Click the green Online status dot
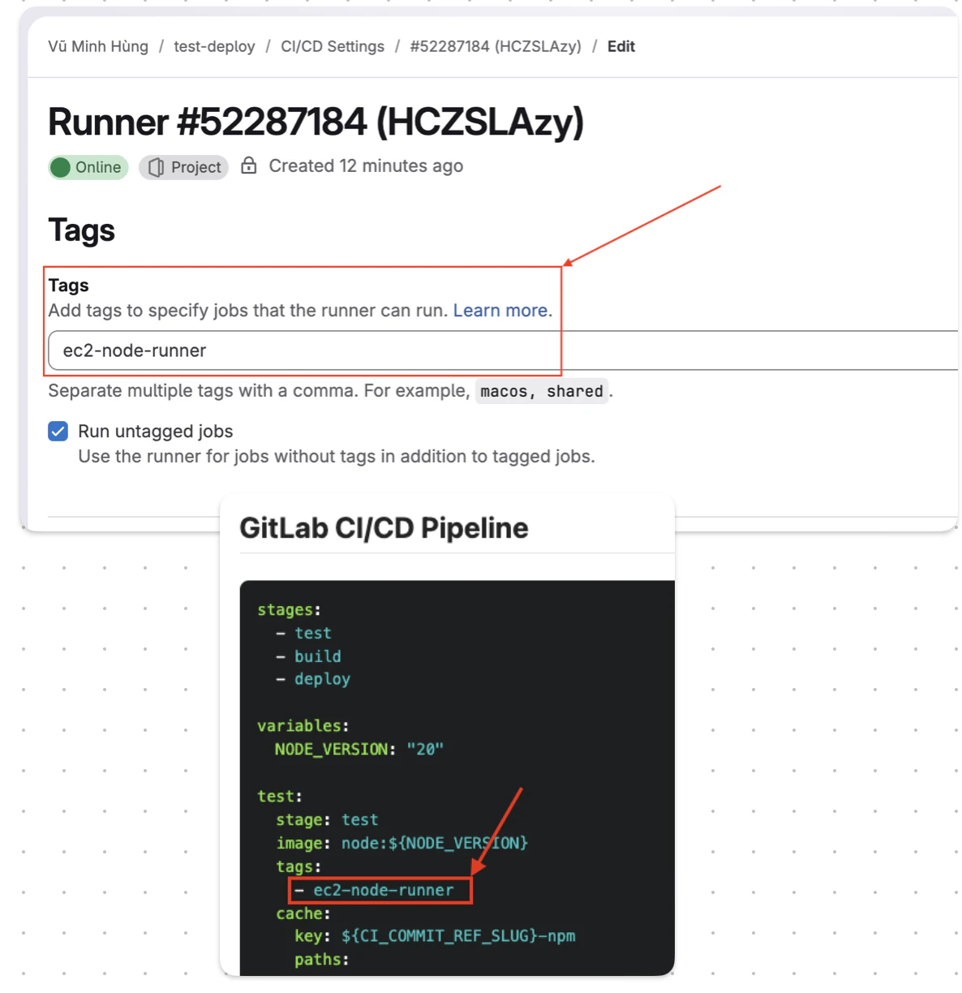This screenshot has height=993, width=962. tap(61, 167)
